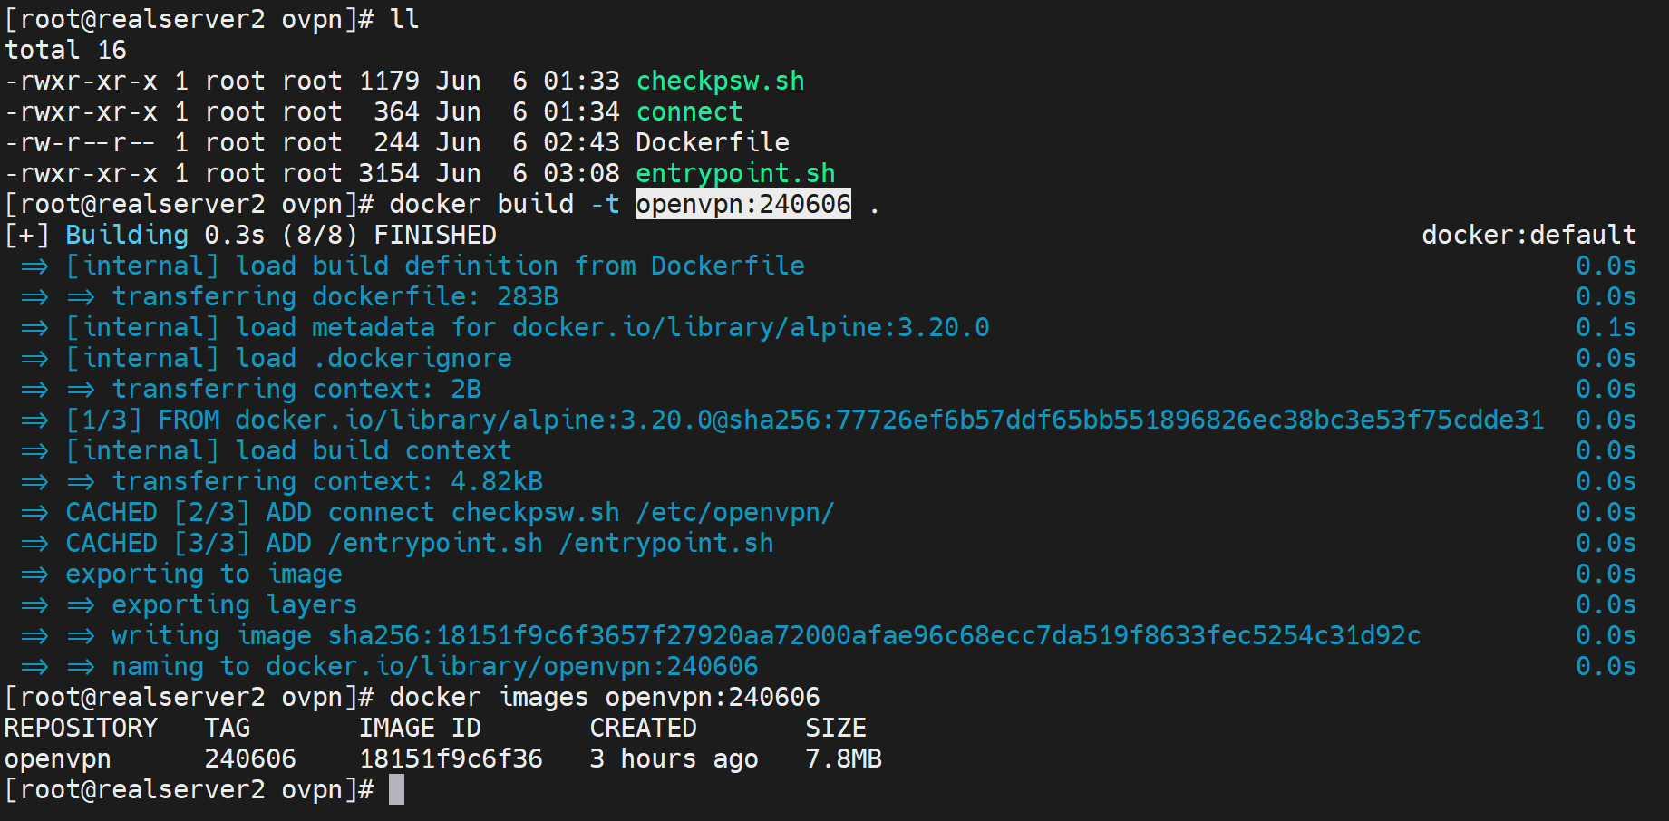Viewport: 1669px width, 821px height.
Task: Click the docker:default label
Action: tap(1528, 235)
